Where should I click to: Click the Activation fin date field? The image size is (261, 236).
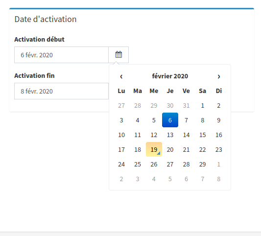61,91
